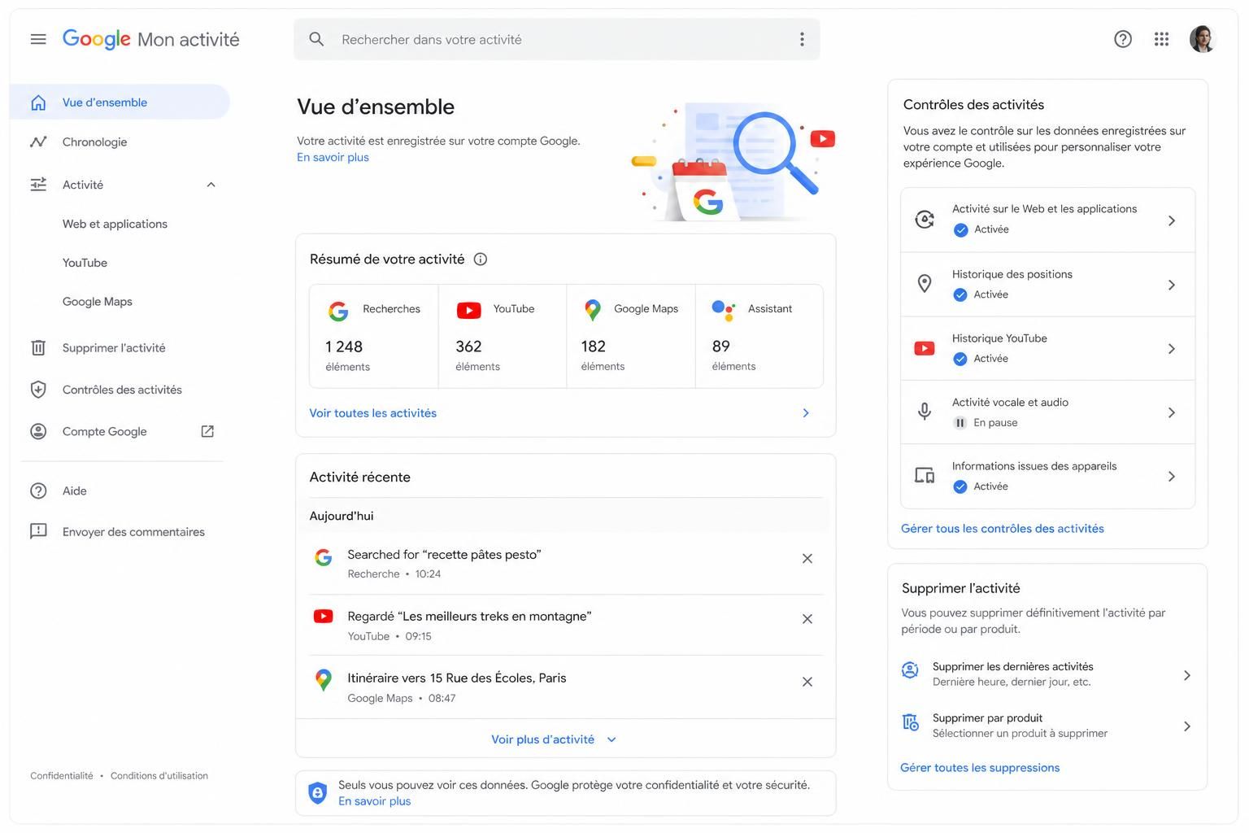Image resolution: width=1249 pixels, height=833 pixels.
Task: Open Historique des positions chevron
Action: pyautogui.click(x=1172, y=285)
